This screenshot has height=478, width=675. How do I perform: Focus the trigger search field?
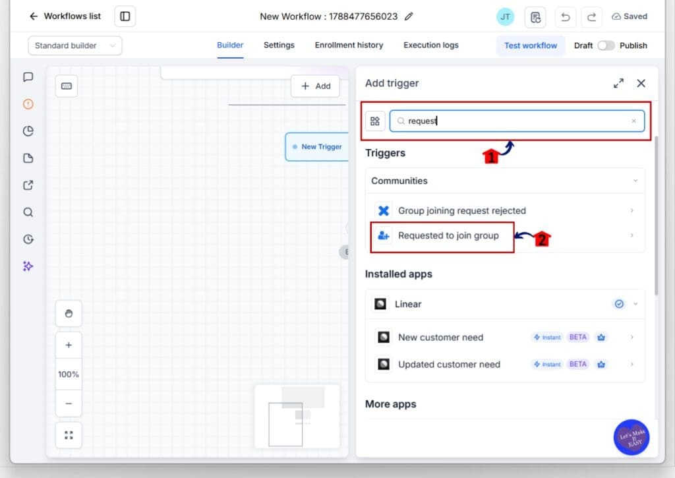click(517, 121)
